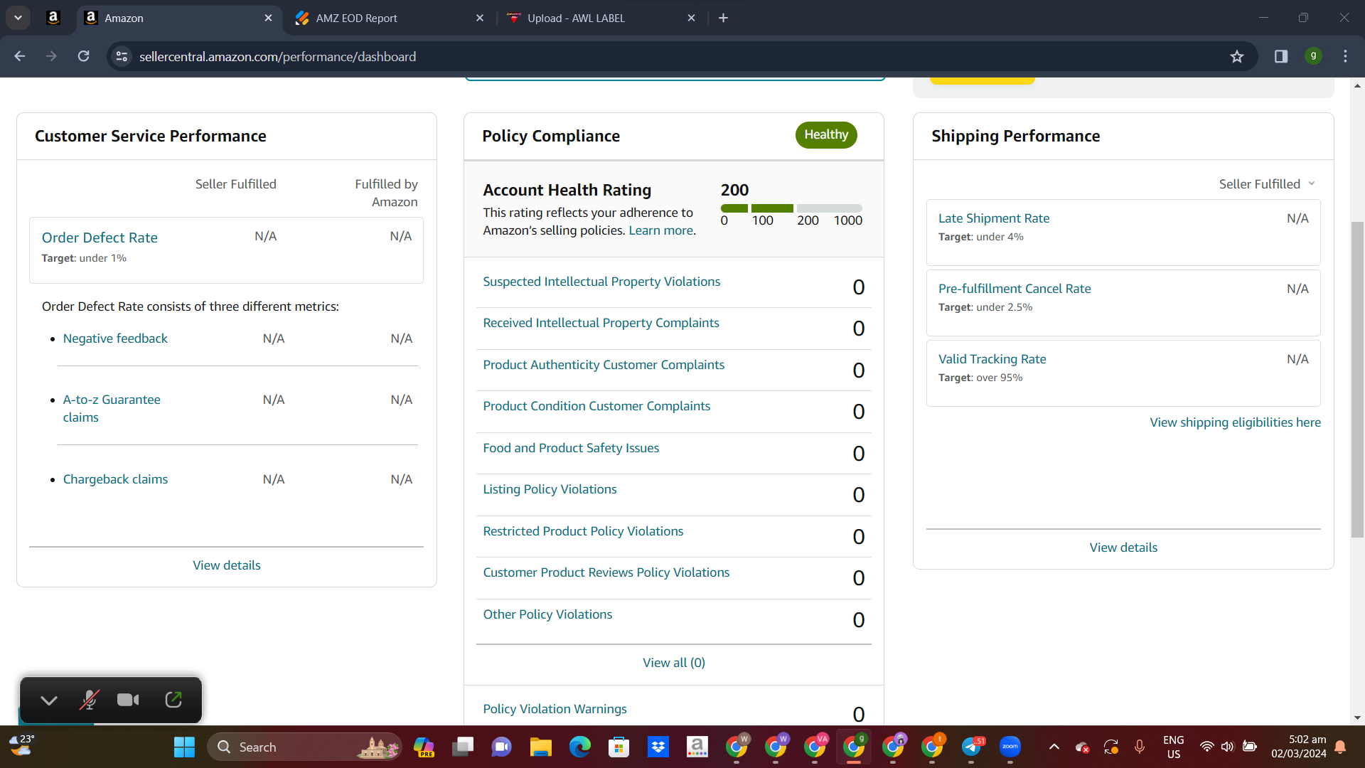Reload the Seller Central page
This screenshot has height=768, width=1365.
pyautogui.click(x=84, y=56)
